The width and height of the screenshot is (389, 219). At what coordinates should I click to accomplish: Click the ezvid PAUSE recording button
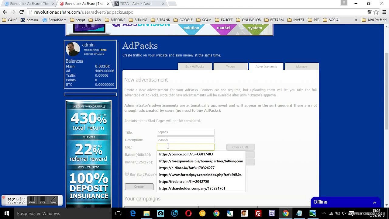[32, 200]
